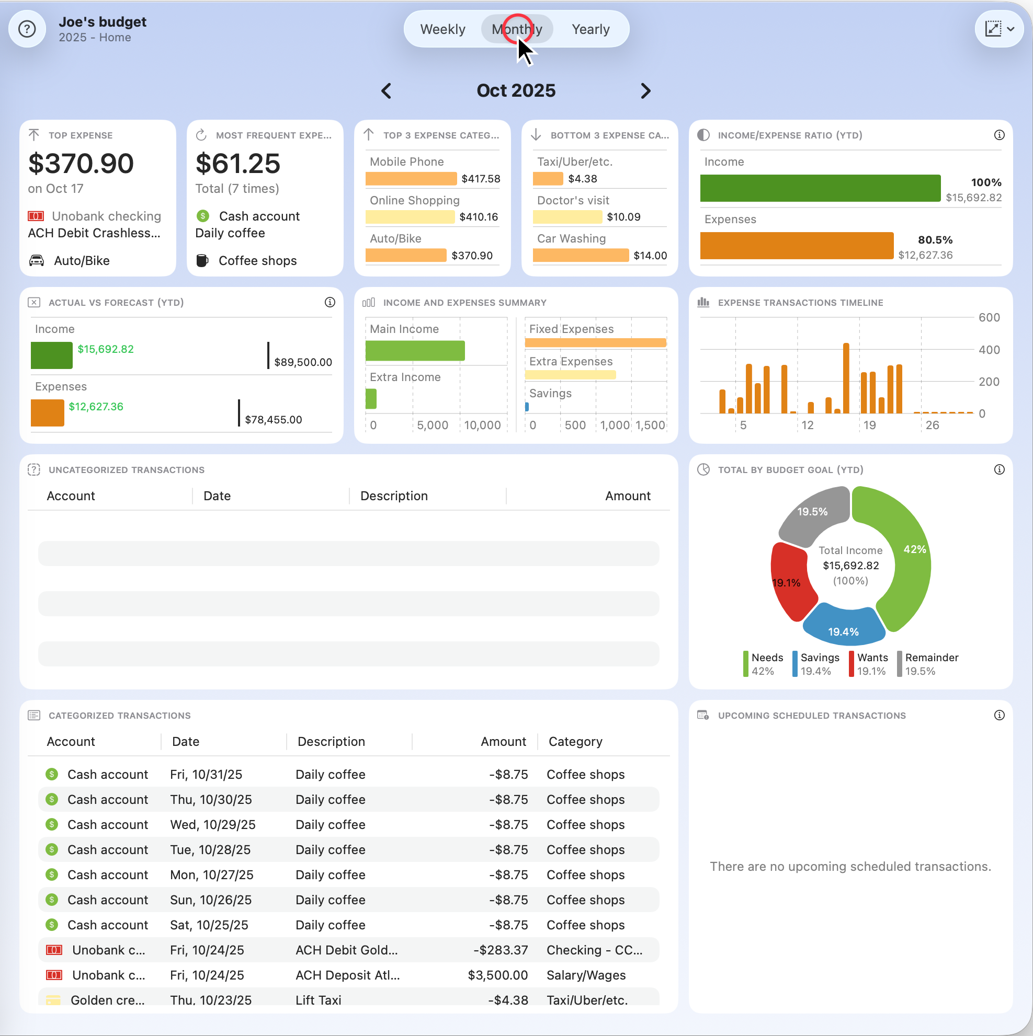Click the Expenses 80.5% ratio bar
The image size is (1033, 1036).
coord(797,246)
